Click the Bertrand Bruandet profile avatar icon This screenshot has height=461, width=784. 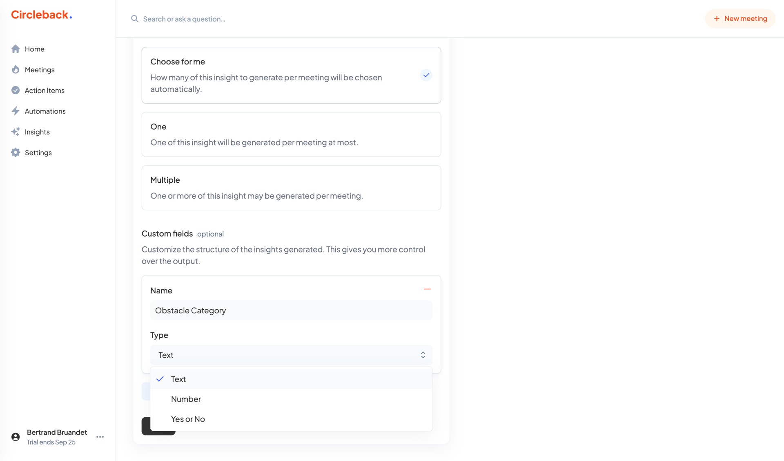pyautogui.click(x=16, y=437)
